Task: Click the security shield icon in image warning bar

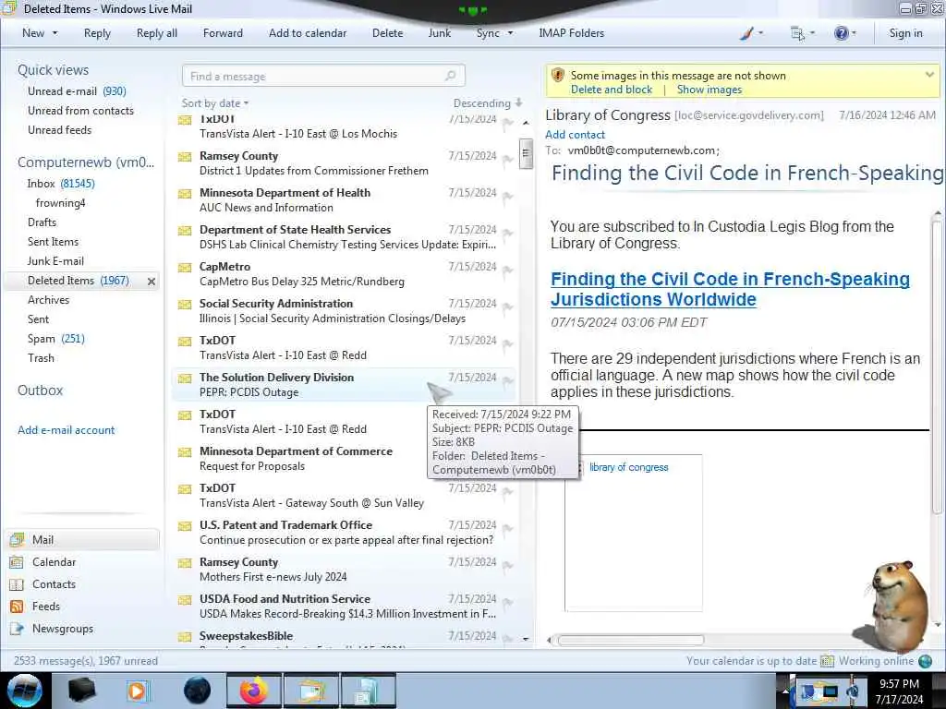Action: click(557, 76)
